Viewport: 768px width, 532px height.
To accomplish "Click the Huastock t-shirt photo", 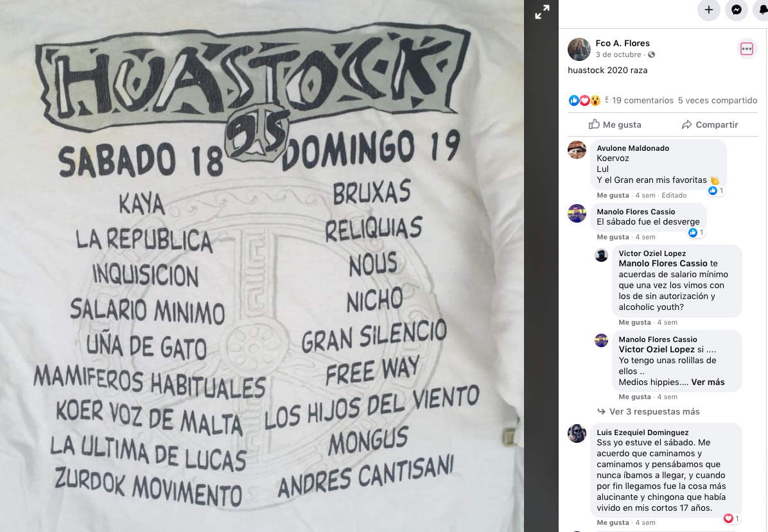I will pyautogui.click(x=261, y=266).
